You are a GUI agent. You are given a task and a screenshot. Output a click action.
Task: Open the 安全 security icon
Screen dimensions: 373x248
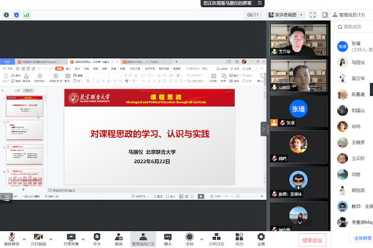tap(97, 238)
